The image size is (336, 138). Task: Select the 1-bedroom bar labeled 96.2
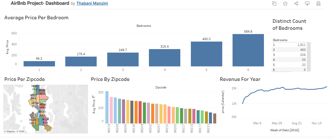point(39,64)
